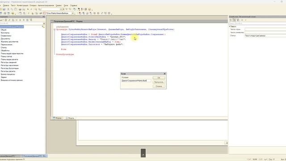
Task: Click clear X button next to search combo
Action: (63, 9)
